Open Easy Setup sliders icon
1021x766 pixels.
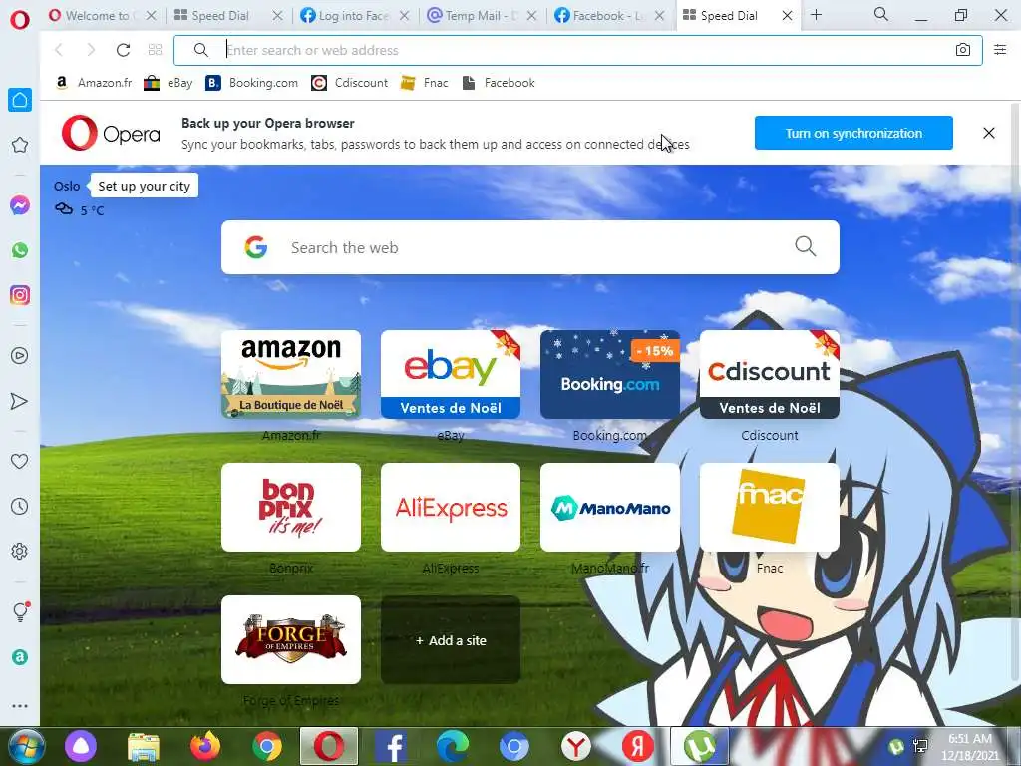pos(1000,50)
